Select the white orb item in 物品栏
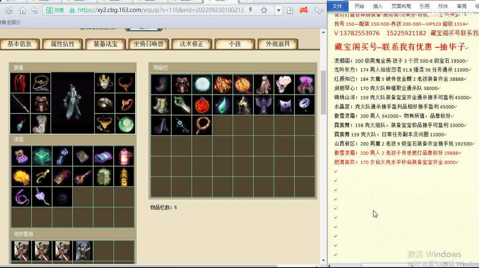 (202, 84)
